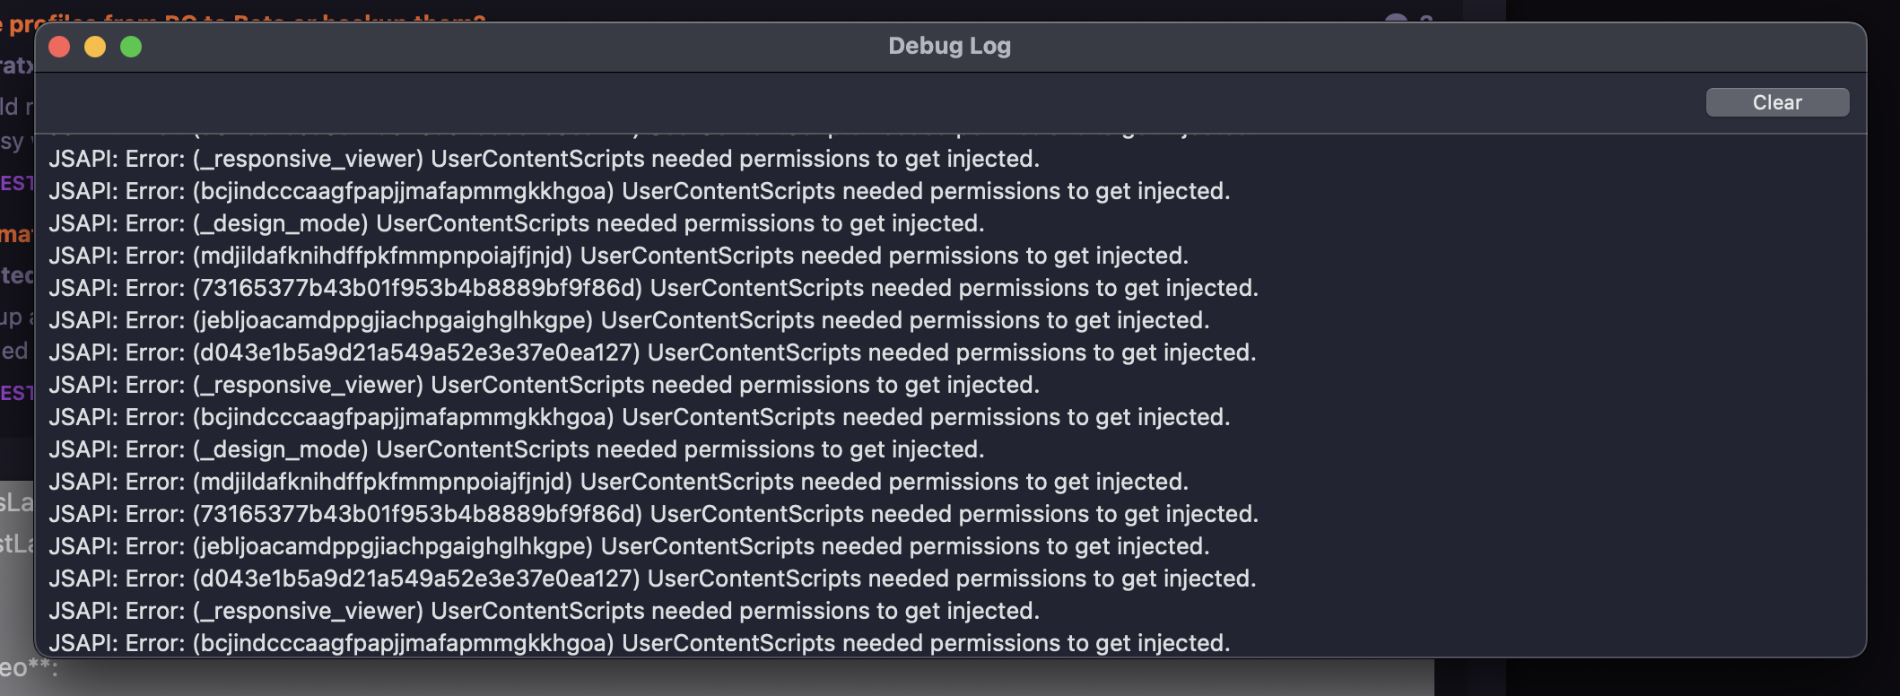
Task: Maximize the Debug Log with green button
Action: (131, 47)
